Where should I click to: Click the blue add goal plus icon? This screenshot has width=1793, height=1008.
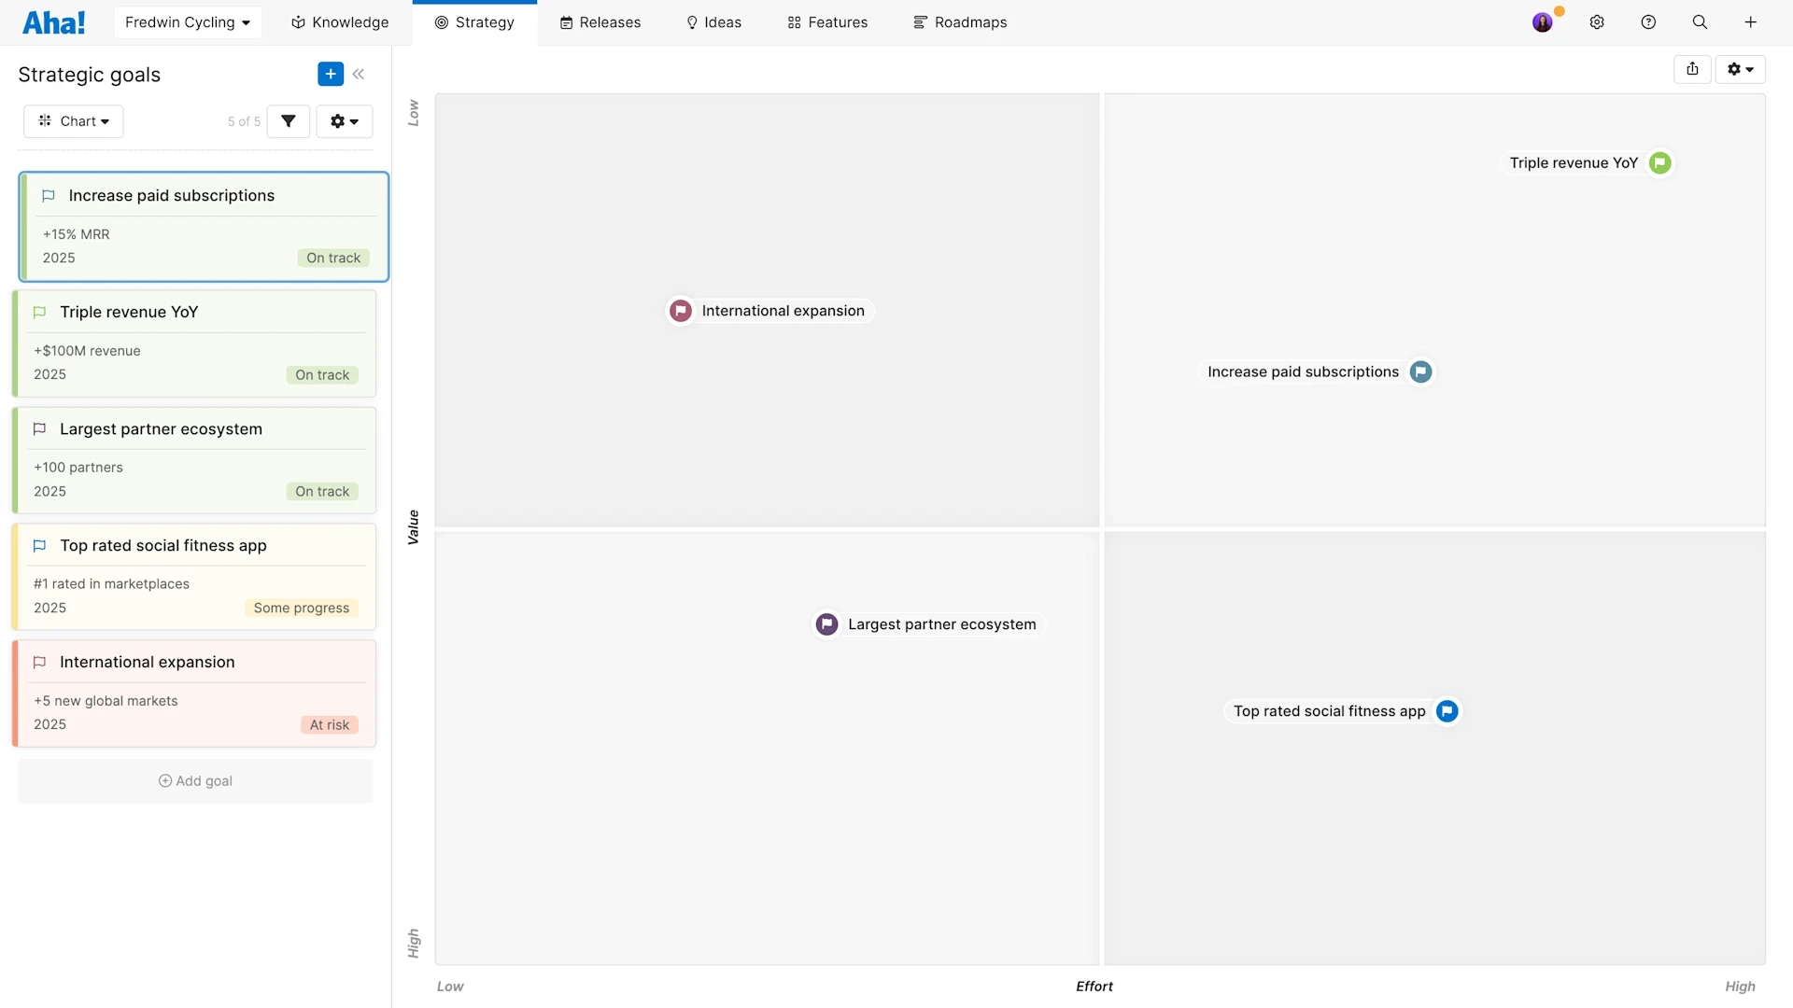[331, 74]
